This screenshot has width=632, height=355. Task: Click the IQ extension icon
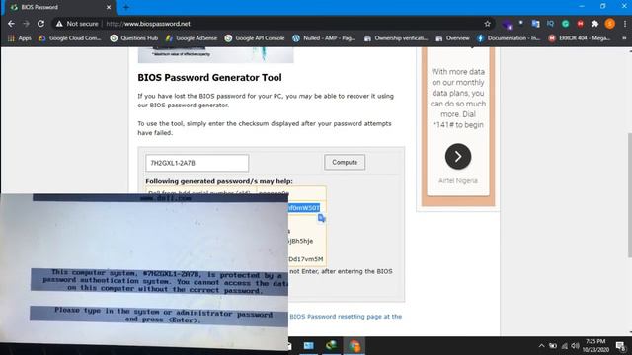pos(550,24)
